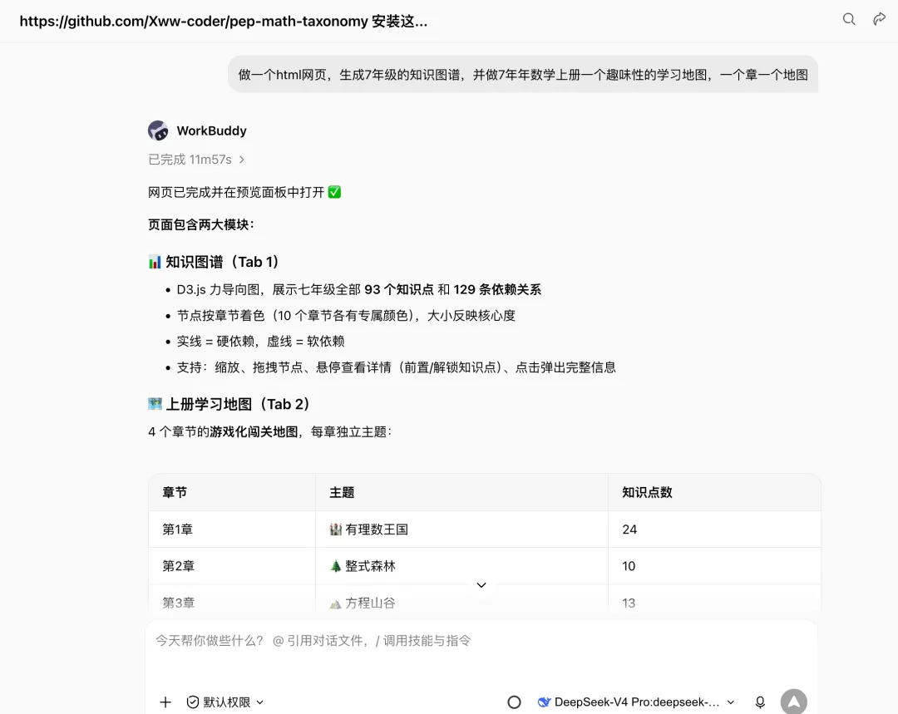The image size is (898, 714).
Task: Click the tree emoji in 整式森林 row
Action: (336, 566)
